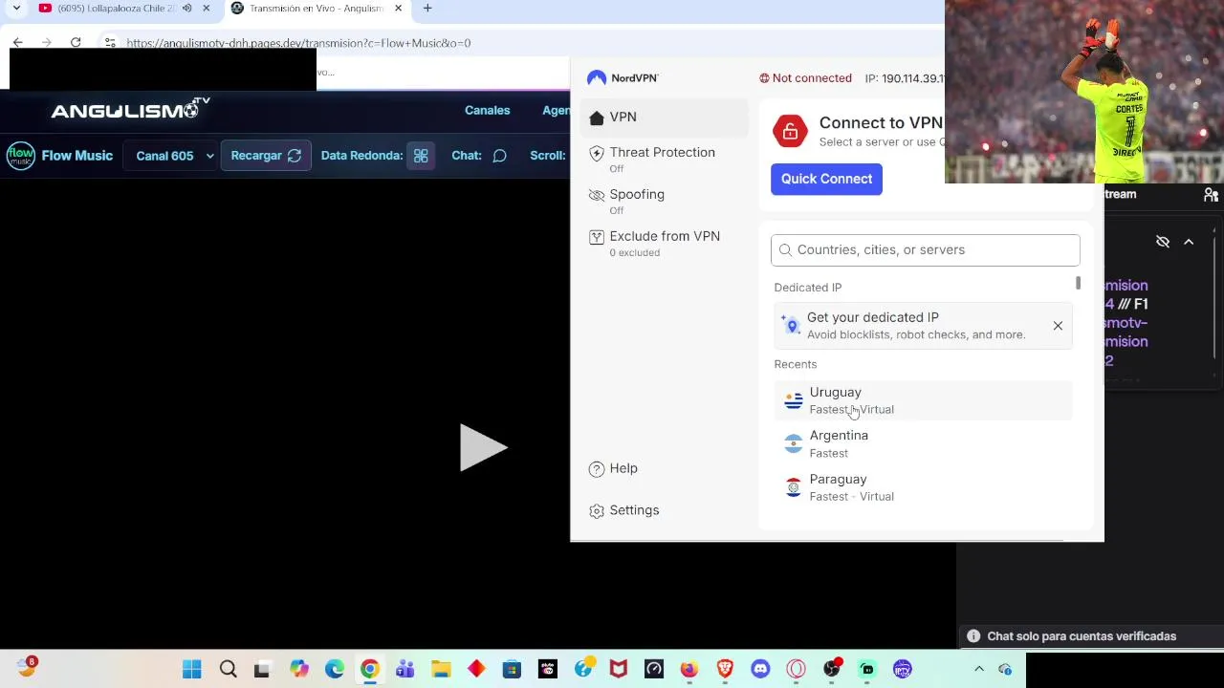Click the Quick Connect button
This screenshot has width=1224, height=688.
826,179
